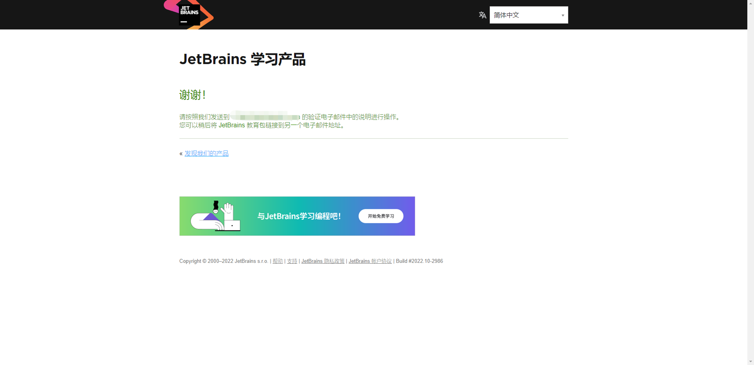Image resolution: width=754 pixels, height=365 pixels.
Task: Open the JetBrains 帐户协议 link
Action: [370, 261]
